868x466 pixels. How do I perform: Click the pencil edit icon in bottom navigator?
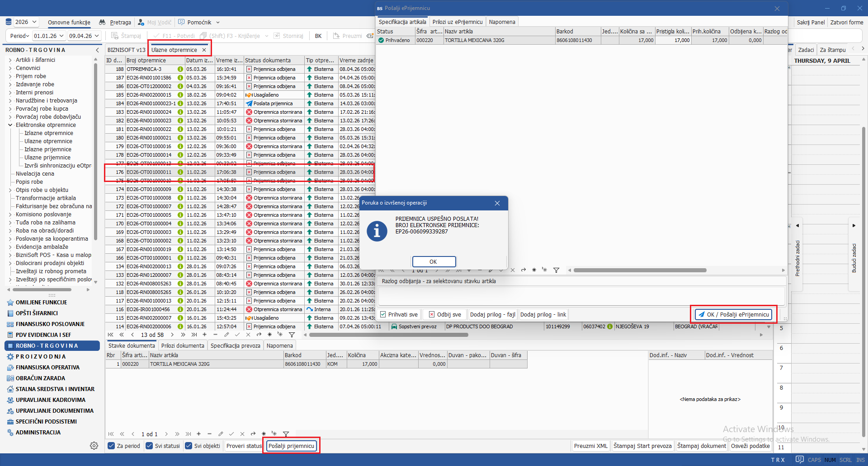(220, 434)
